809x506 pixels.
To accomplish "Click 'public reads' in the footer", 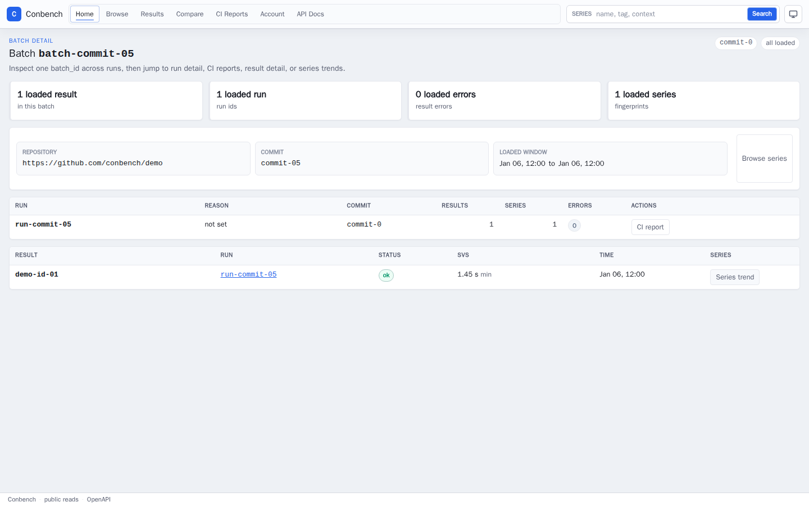I will coord(61,499).
